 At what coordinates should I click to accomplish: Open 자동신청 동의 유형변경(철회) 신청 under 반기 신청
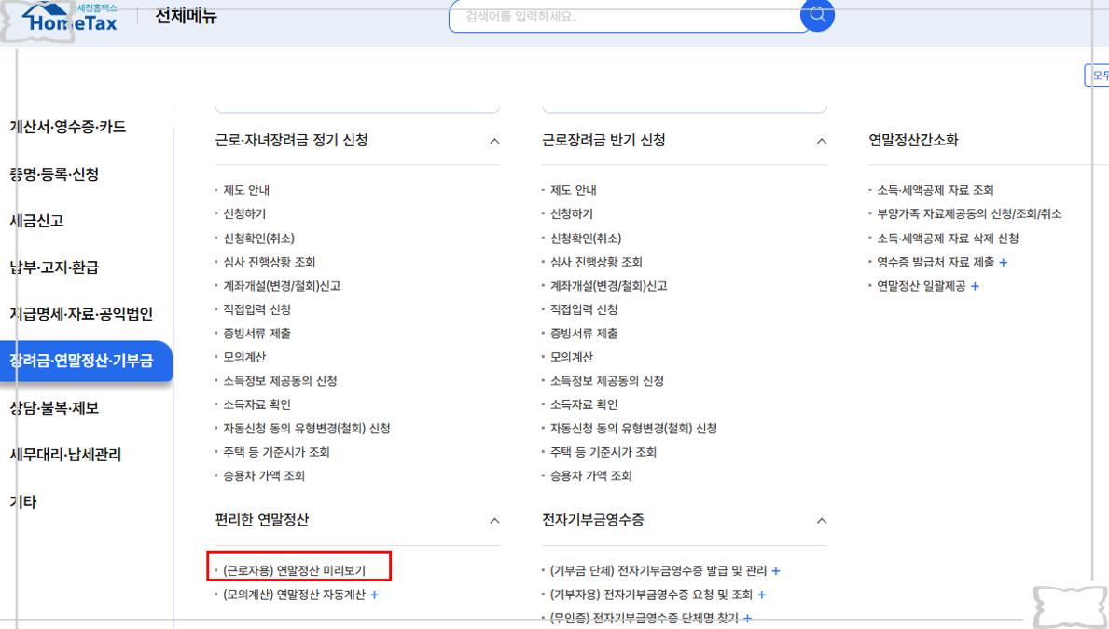[633, 429]
